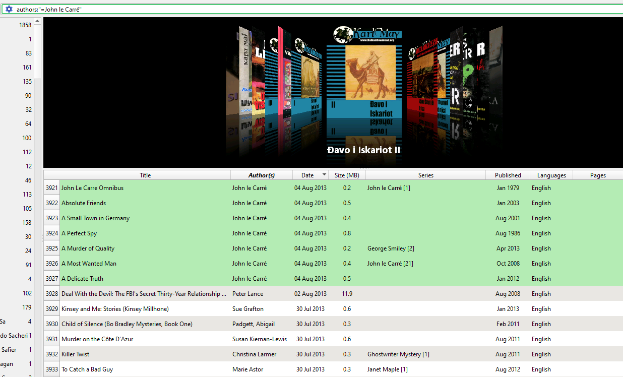The width and height of the screenshot is (623, 377).
Task: Select row number 3921
Action: [x=52, y=188]
